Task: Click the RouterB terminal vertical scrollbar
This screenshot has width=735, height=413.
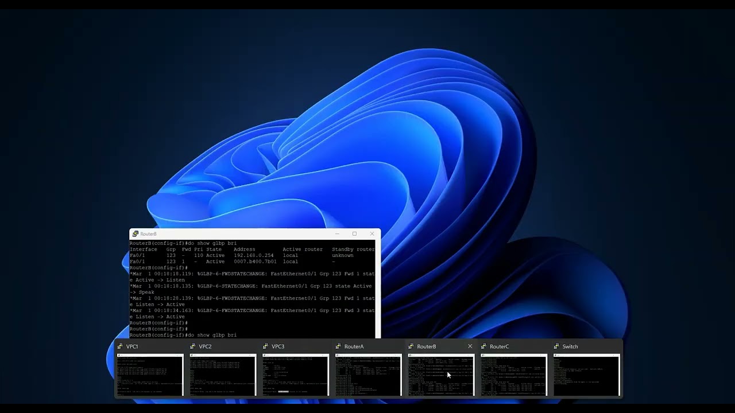Action: point(377,289)
